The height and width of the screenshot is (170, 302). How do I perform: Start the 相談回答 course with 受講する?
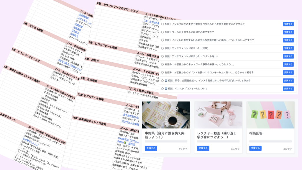click(255, 148)
